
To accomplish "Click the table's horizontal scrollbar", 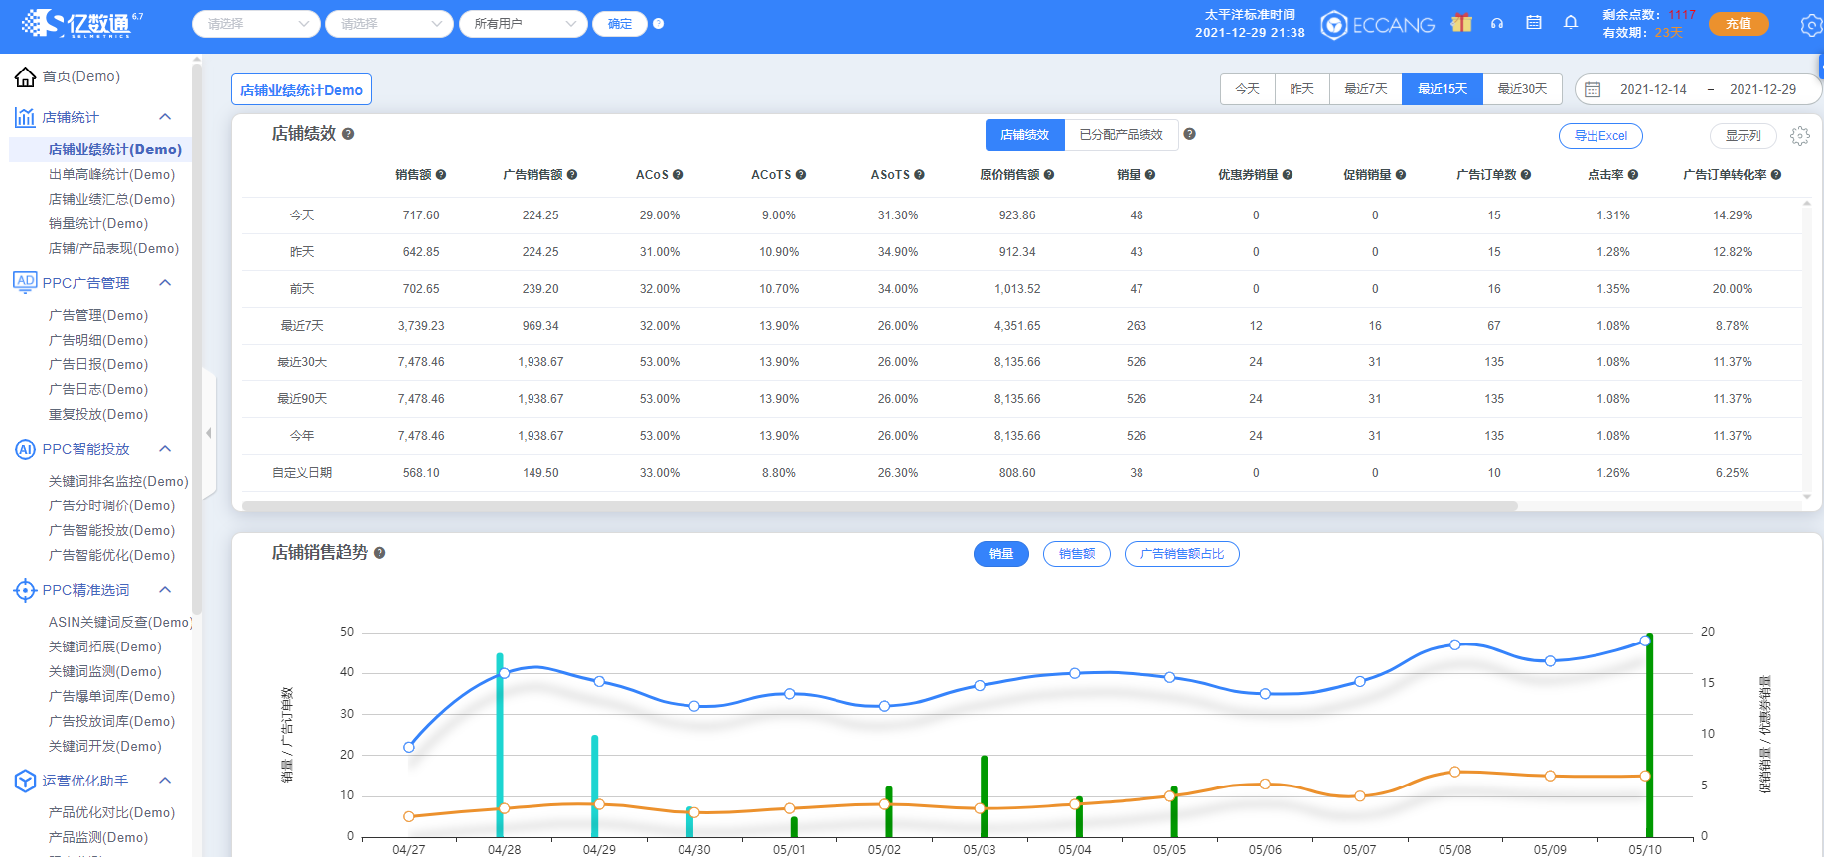I will [880, 505].
